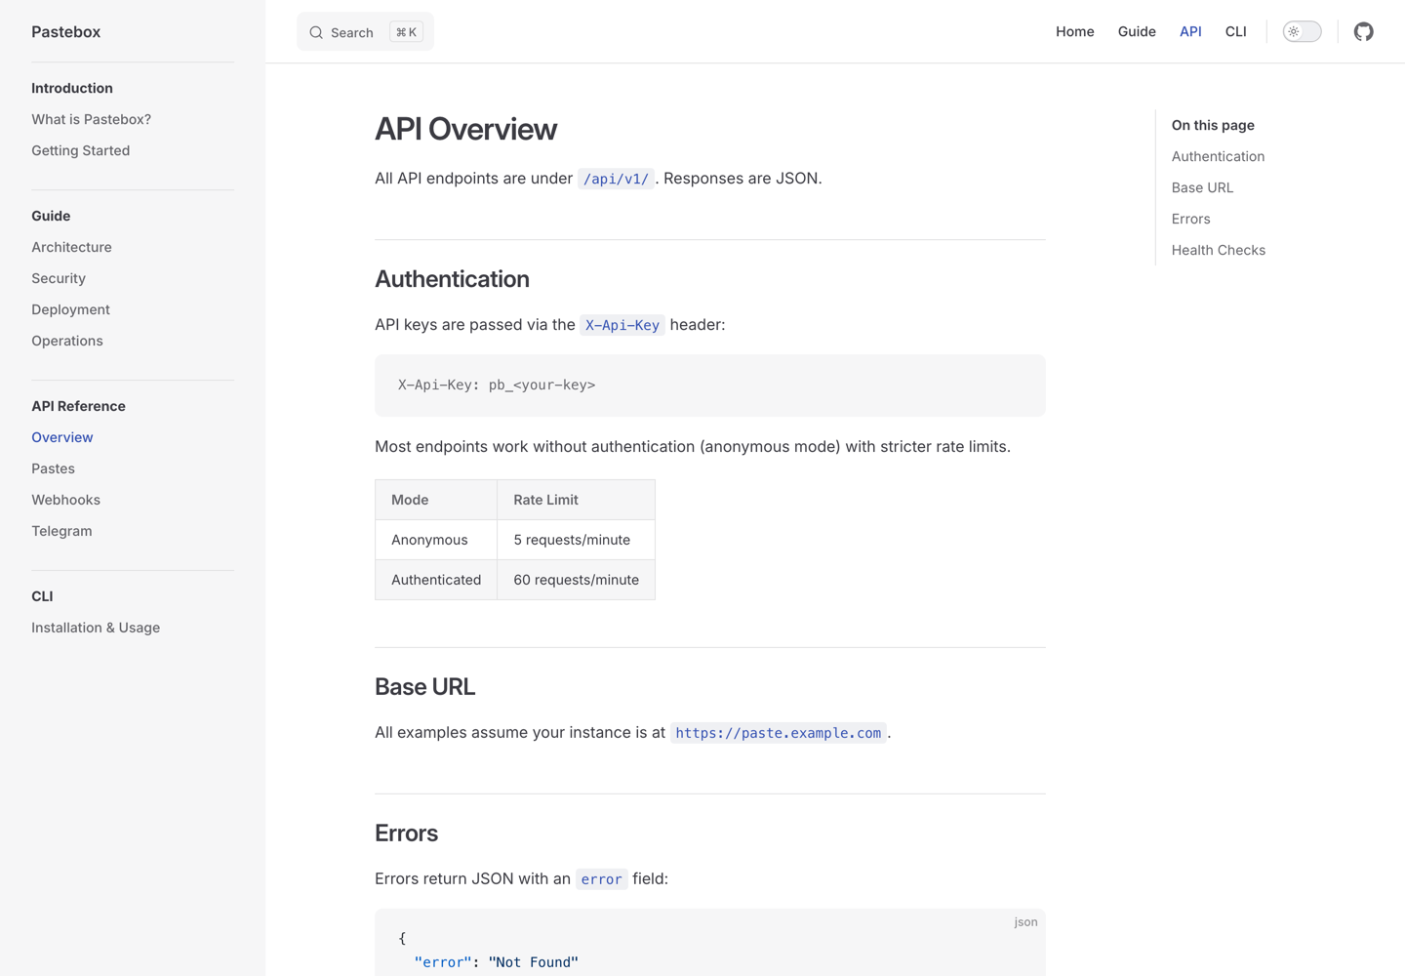Click the error inline code
Screen dimensions: 1405x976
[x=601, y=879]
